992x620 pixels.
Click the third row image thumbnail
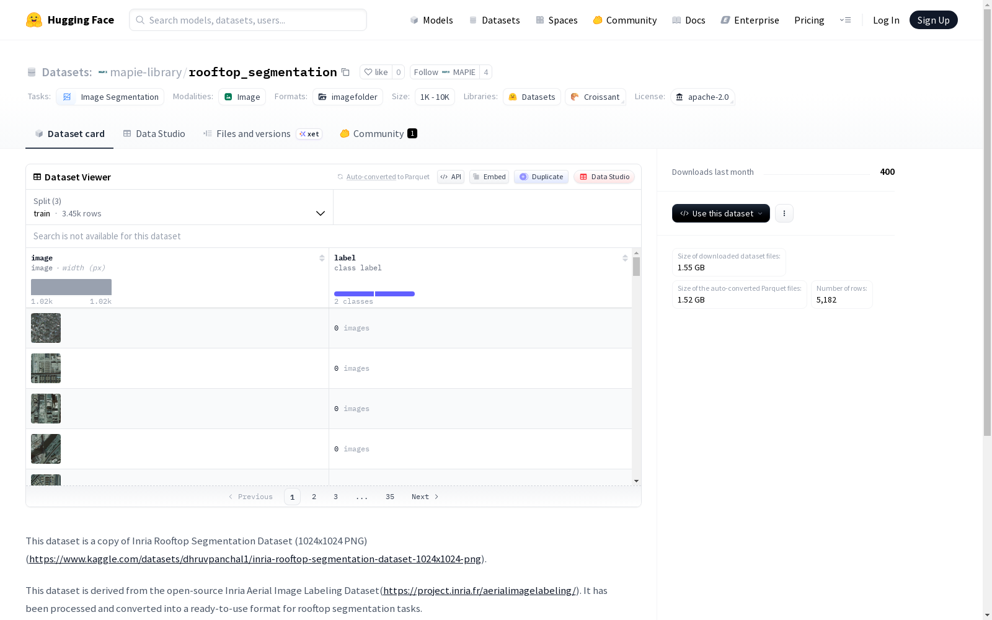pyautogui.click(x=46, y=409)
